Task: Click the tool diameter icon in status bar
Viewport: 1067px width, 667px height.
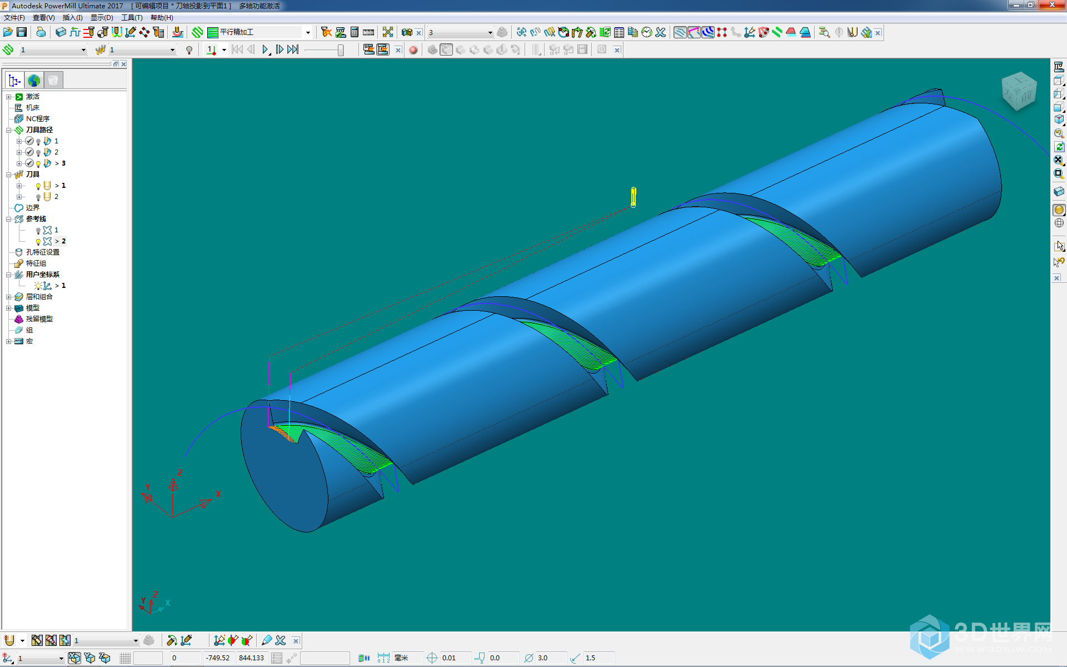Action: [528, 658]
